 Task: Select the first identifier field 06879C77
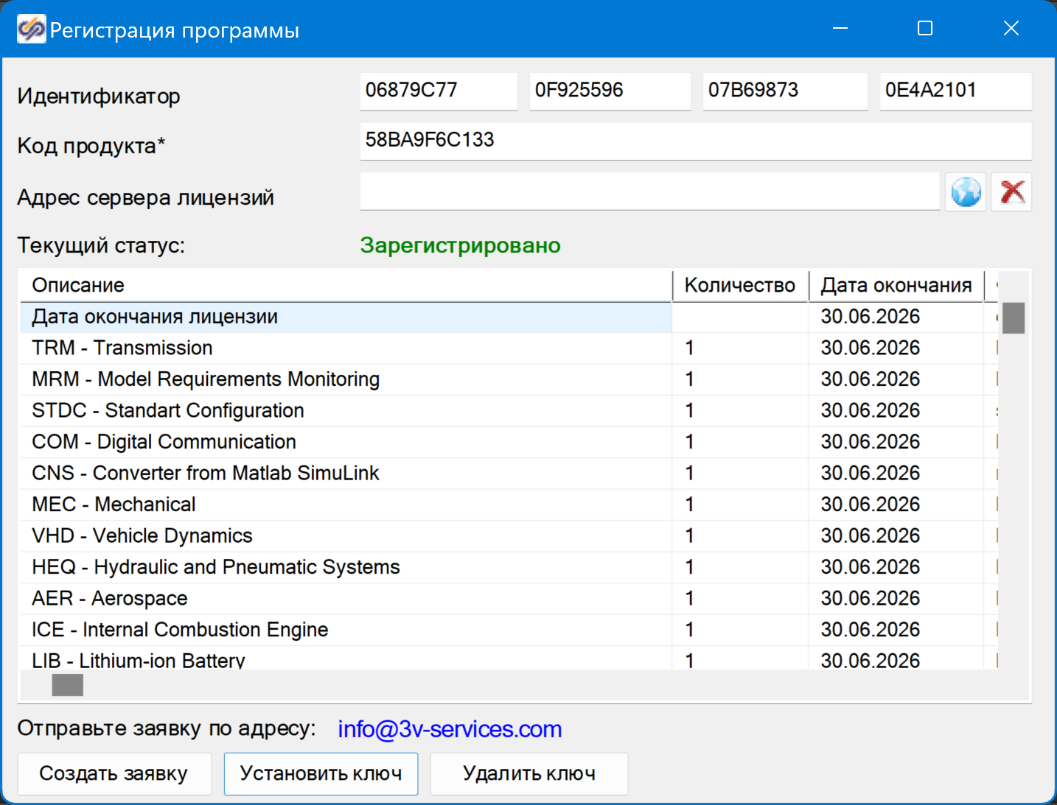pos(439,91)
